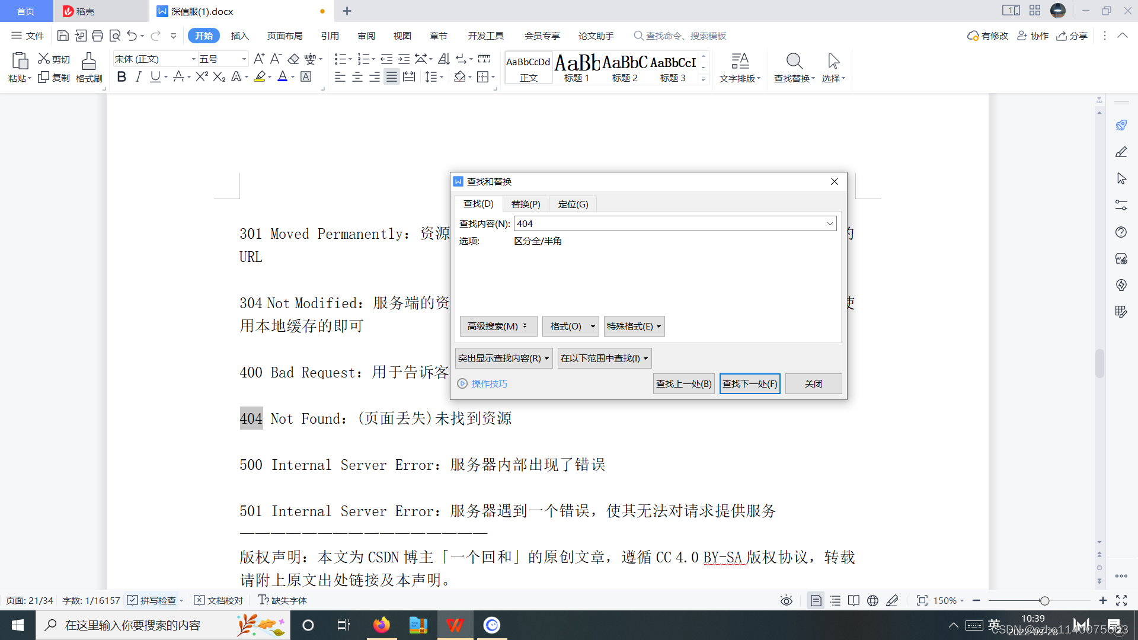
Task: Click the Find content input field
Action: [x=670, y=223]
